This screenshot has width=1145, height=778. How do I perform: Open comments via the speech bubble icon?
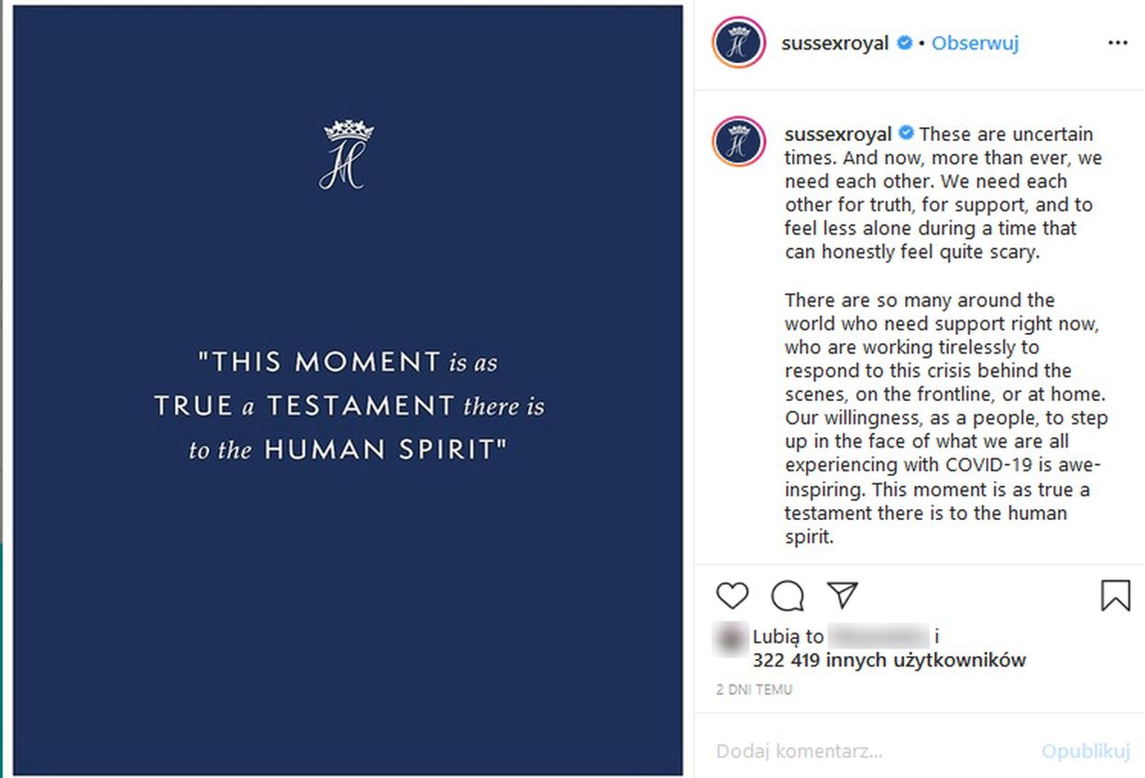point(787,596)
